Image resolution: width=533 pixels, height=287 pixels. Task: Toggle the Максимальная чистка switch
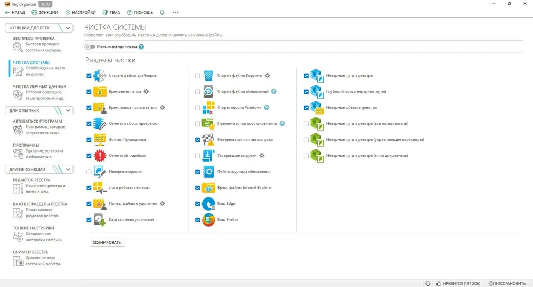90,47
